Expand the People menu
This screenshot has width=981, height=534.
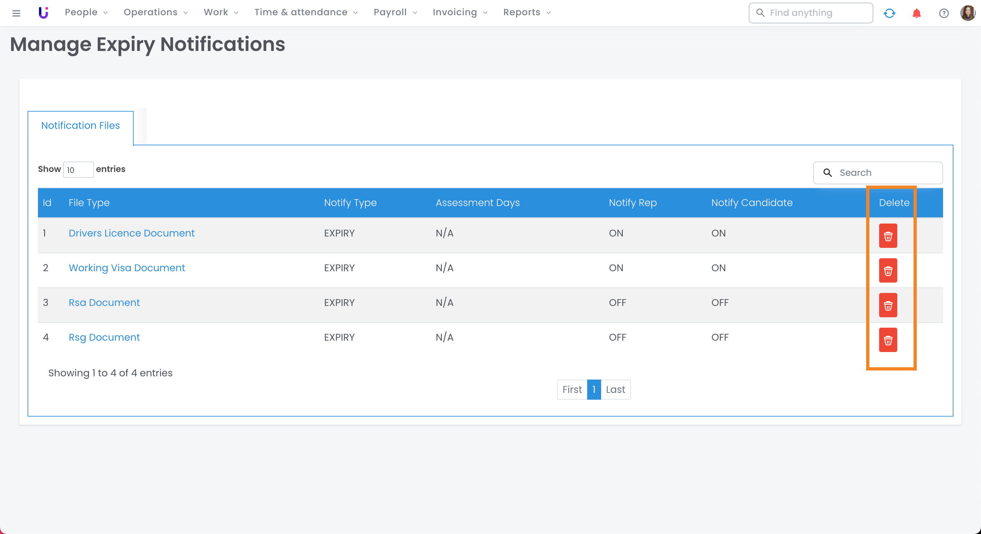pyautogui.click(x=86, y=12)
